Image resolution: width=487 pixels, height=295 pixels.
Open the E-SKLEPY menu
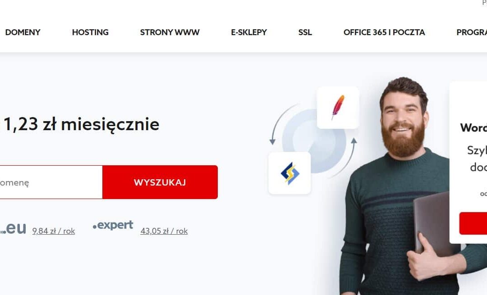coord(249,32)
